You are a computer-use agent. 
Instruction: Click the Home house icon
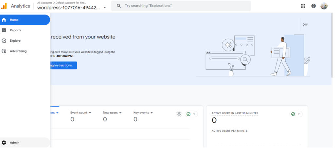(4, 20)
